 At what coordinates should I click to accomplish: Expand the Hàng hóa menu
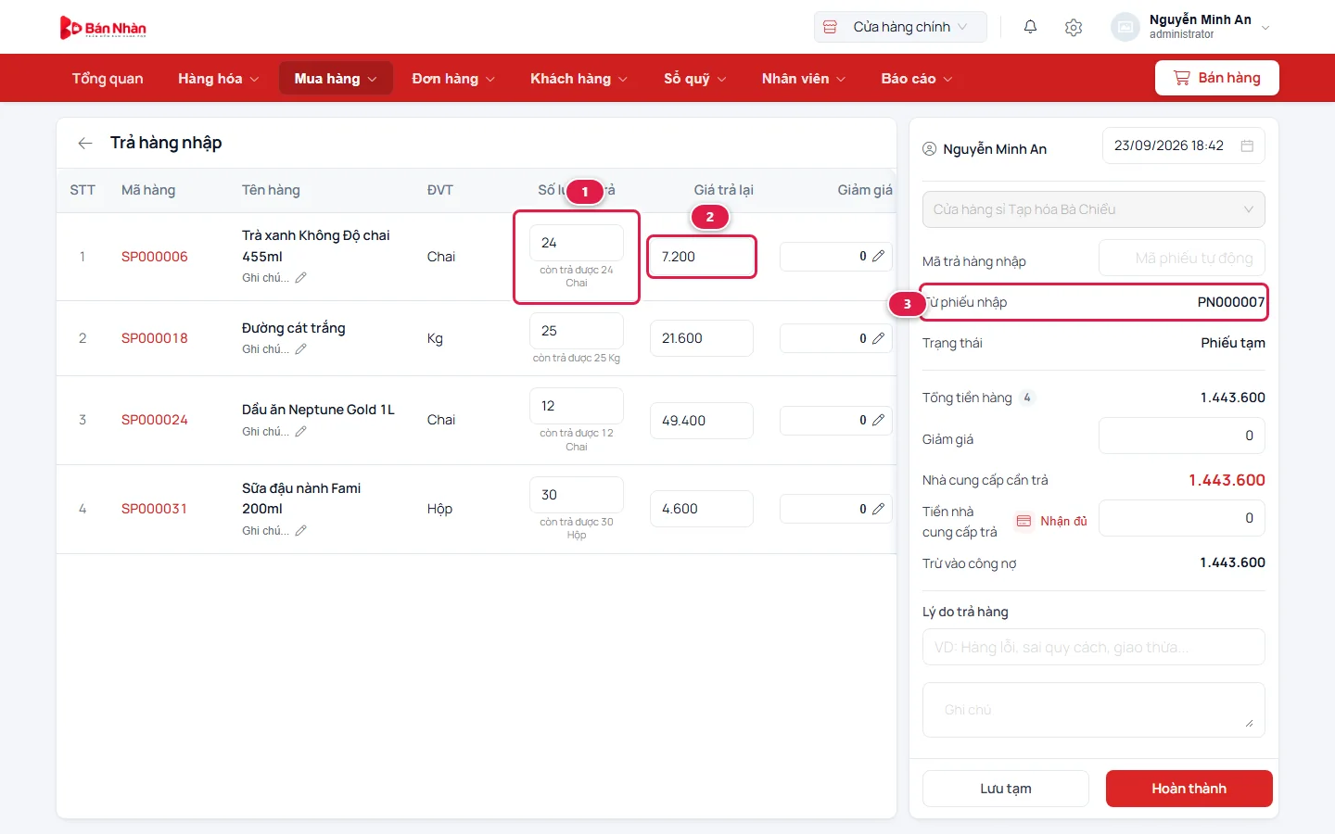tap(218, 79)
